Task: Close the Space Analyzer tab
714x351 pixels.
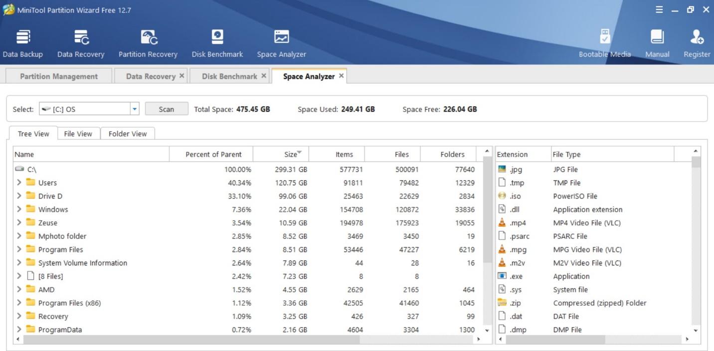Action: click(341, 76)
